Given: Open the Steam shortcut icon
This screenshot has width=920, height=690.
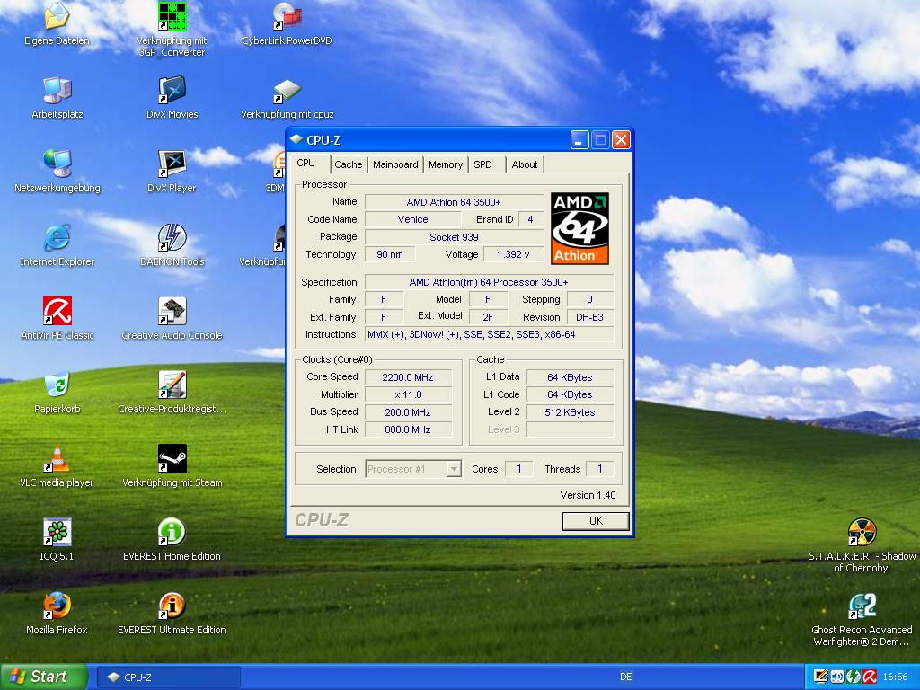Looking at the screenshot, I should point(172,458).
